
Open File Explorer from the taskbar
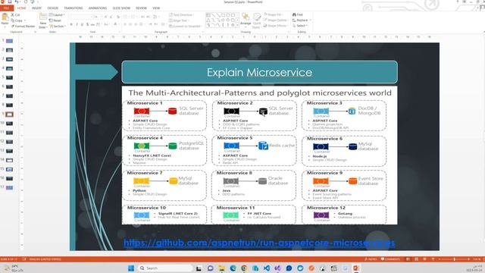click(221, 268)
